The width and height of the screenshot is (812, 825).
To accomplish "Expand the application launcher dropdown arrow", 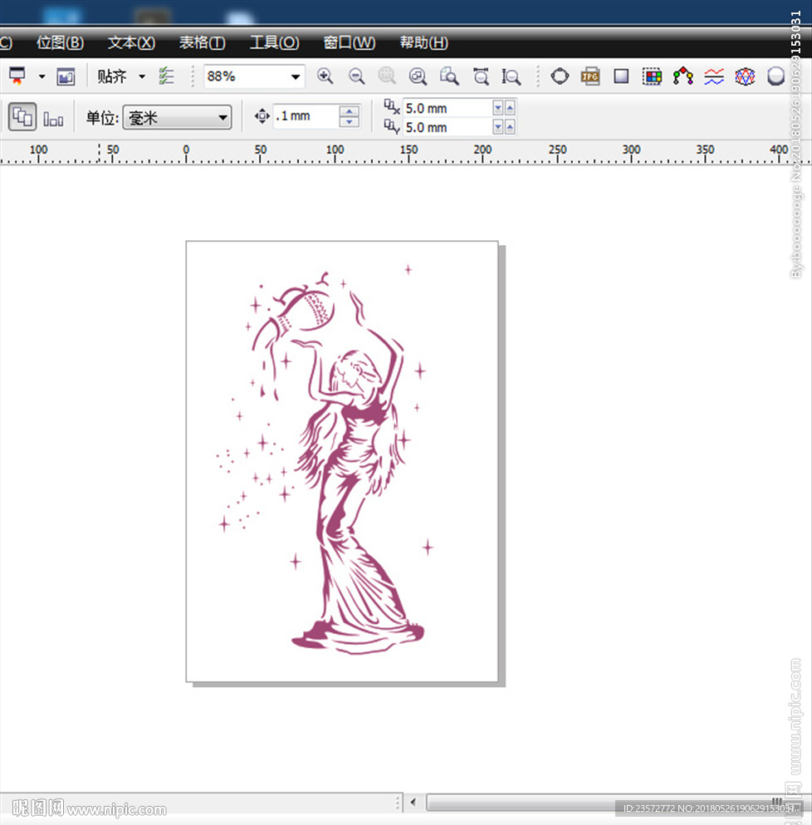I will point(42,76).
